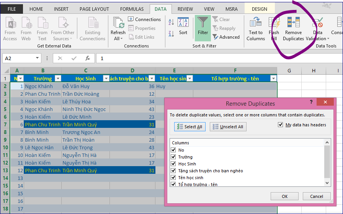This screenshot has height=214, width=343.
Task: Open Tên học sinh filter dropdown
Action: pos(190,78)
